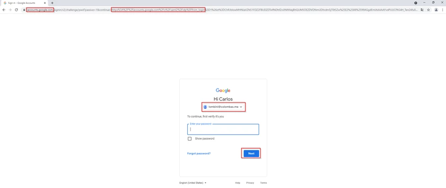
Task: Click the translate page icon
Action: [422, 9]
